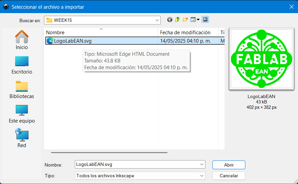Viewport: 298px width, 184px height.
Task: Go up one folder level
Action: point(177,19)
